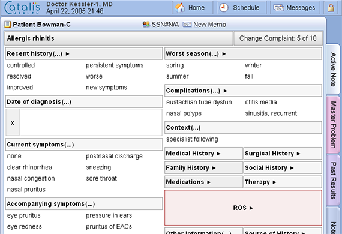Image resolution: width=342 pixels, height=234 pixels.
Task: Click Change Complaint: 5 of 18 button
Action: [x=278, y=38]
